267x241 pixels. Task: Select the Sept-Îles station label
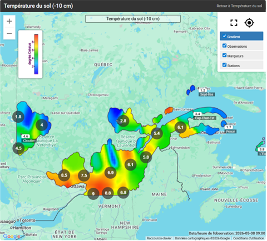tap(207, 94)
